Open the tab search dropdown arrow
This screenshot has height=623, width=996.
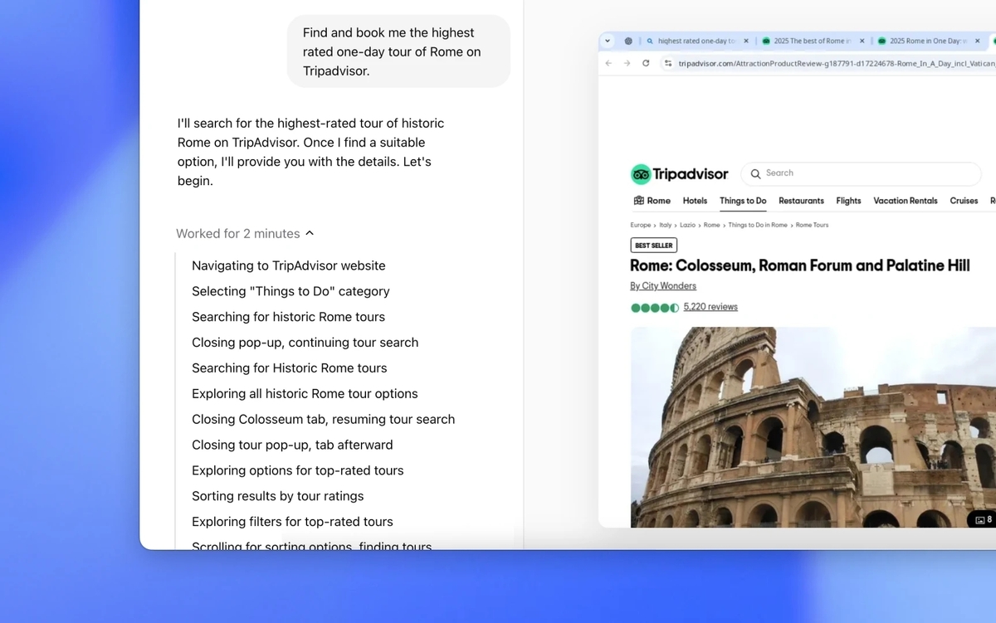tap(608, 41)
